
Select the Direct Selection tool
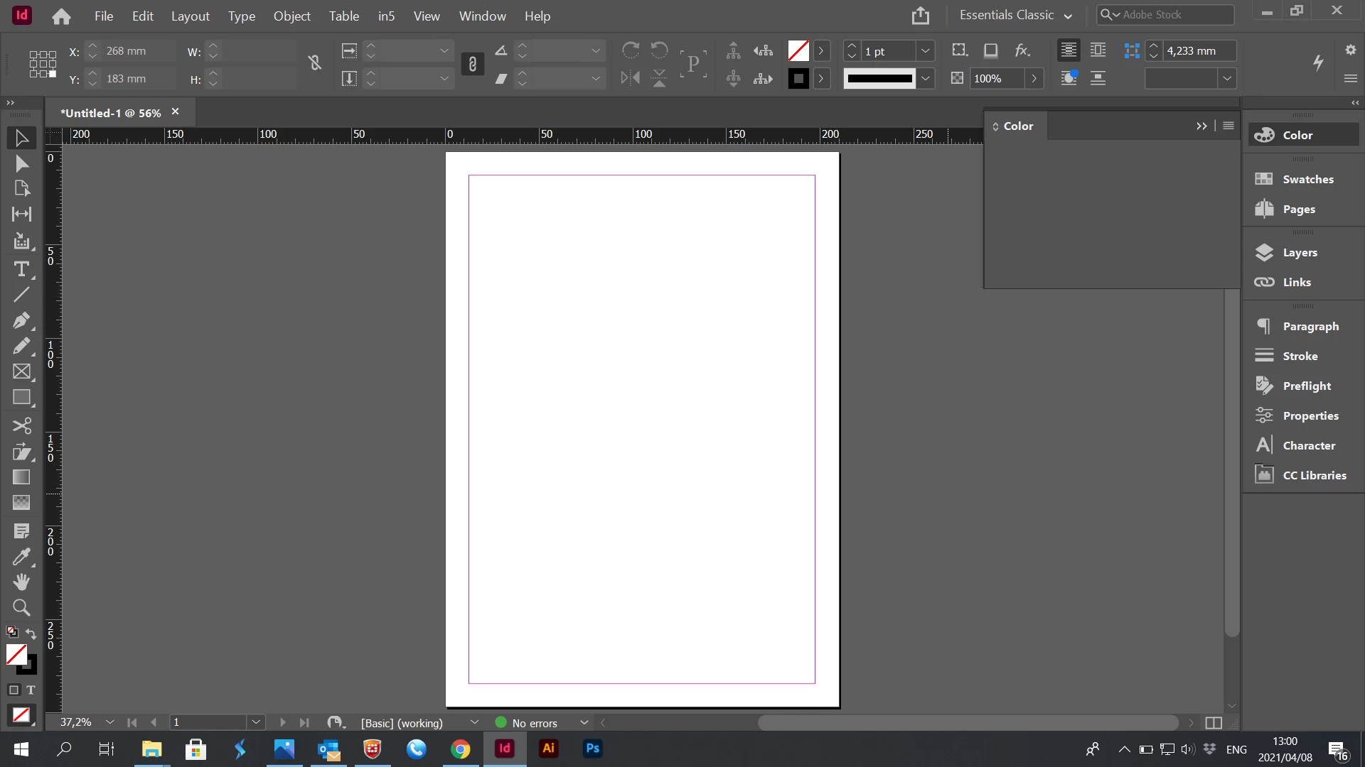tap(21, 164)
